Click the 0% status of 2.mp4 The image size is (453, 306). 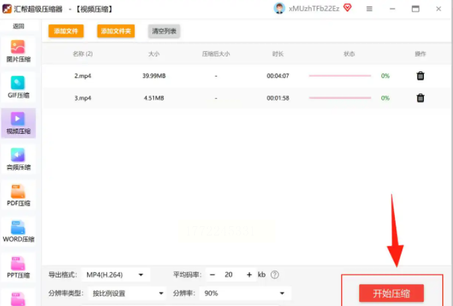point(385,76)
